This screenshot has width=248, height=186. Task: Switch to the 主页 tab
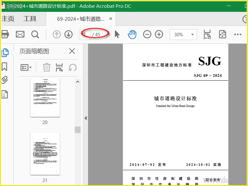click(8, 19)
